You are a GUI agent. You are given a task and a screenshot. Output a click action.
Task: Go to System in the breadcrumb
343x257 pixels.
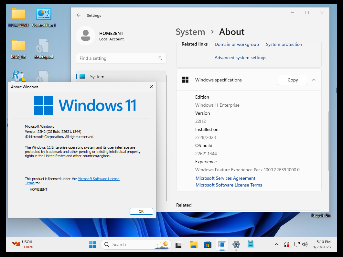[x=190, y=32]
